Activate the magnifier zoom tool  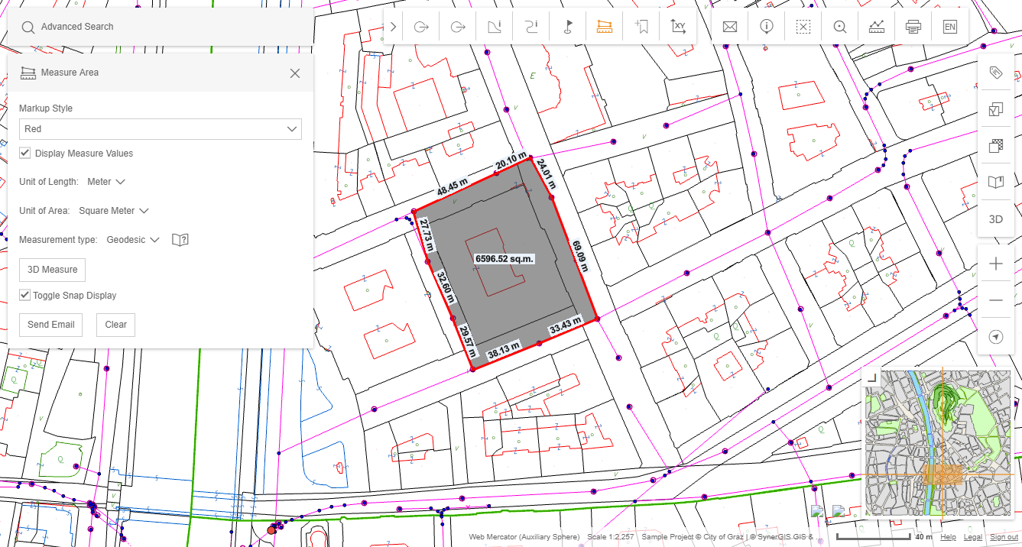840,25
